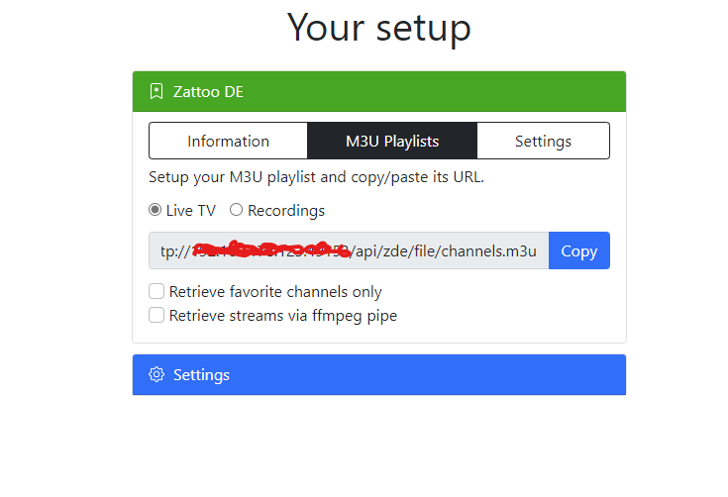Copy the playlist URL with Copy button
The height and width of the screenshot is (497, 728).
(579, 250)
